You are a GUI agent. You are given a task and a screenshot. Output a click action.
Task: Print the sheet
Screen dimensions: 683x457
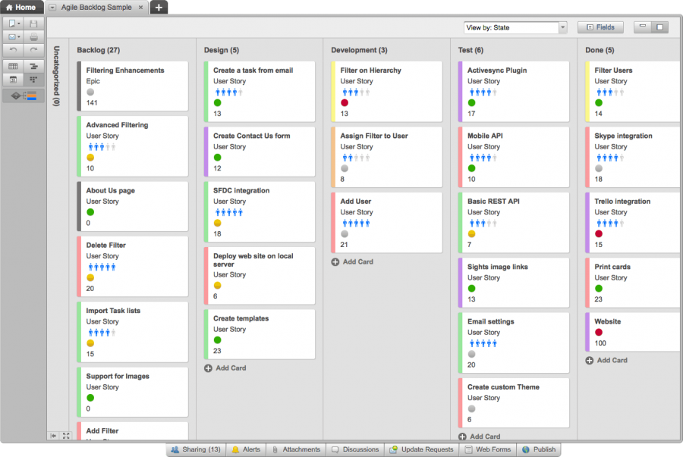(x=33, y=36)
